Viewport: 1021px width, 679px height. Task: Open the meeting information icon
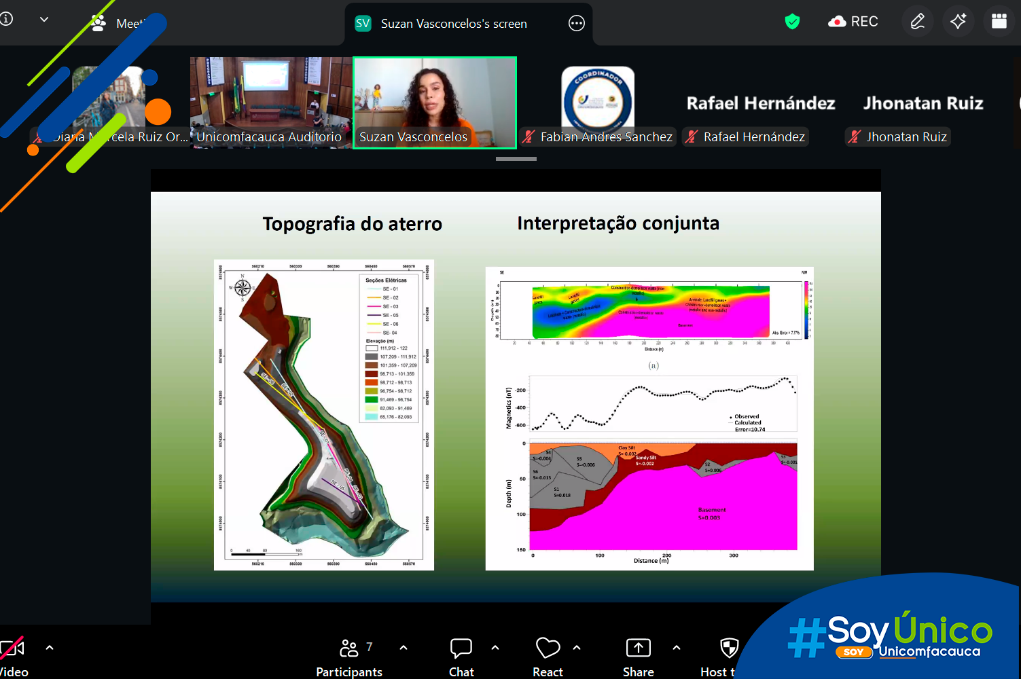pos(6,19)
